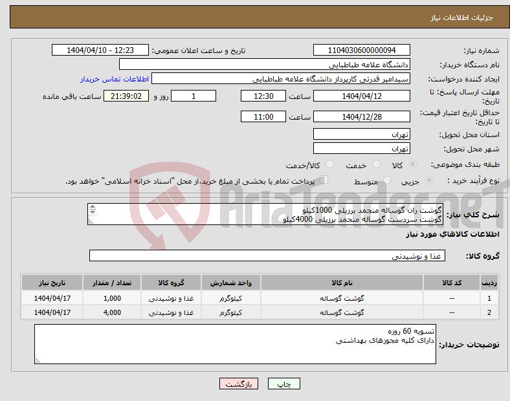This screenshot has height=401, width=510.
Task: Click the buyer notes textarea تسویه 60 روزه
Action: click(235, 344)
